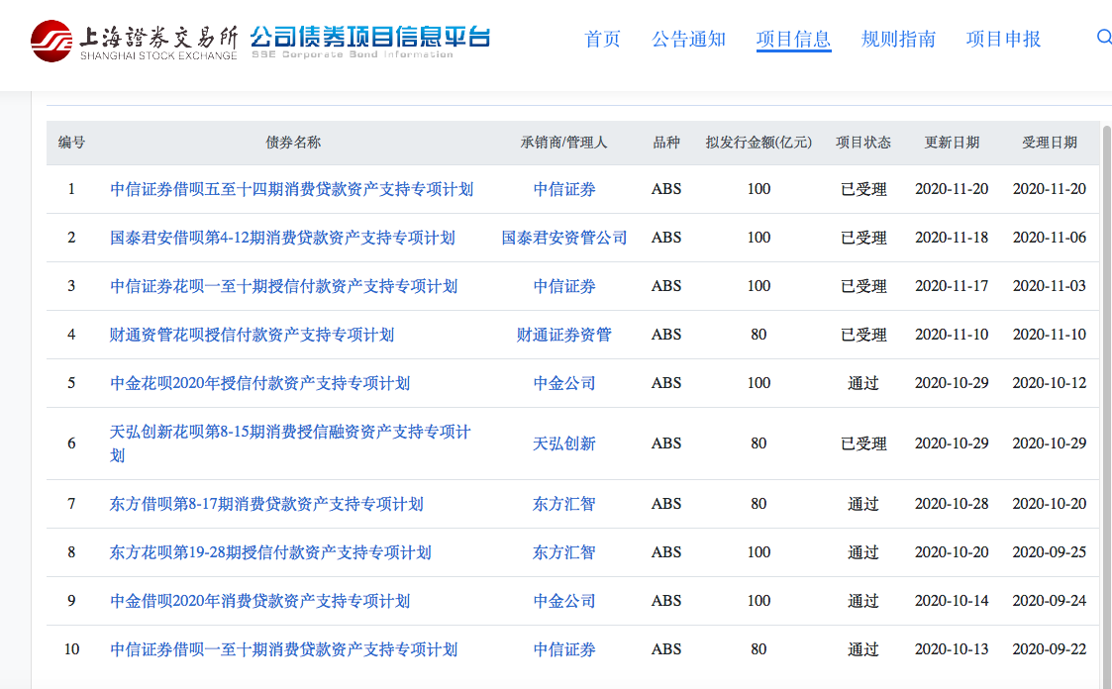Go to 公告通知 menu item
The width and height of the screenshot is (1112, 689).
click(688, 40)
